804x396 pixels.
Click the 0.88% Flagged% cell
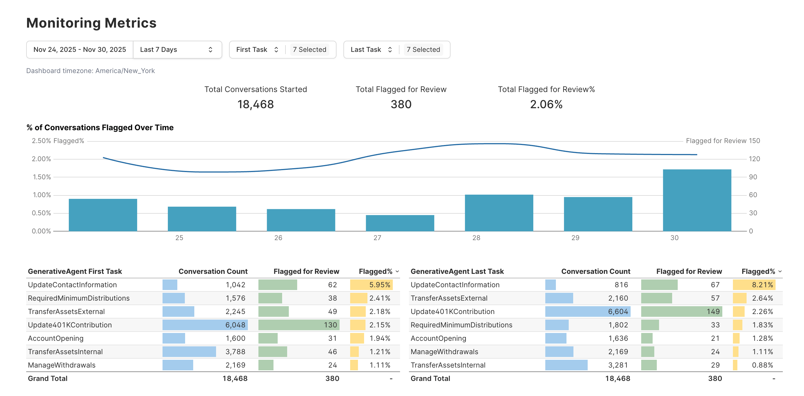pos(754,365)
